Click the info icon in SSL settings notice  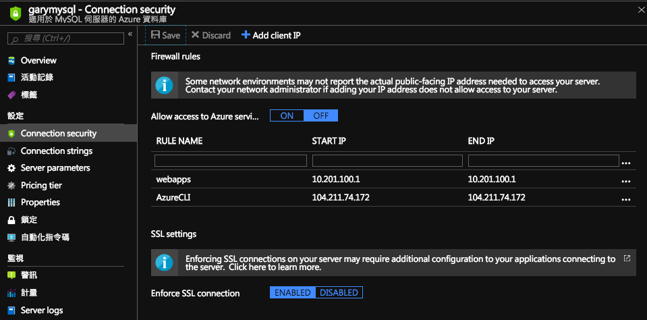pyautogui.click(x=164, y=263)
